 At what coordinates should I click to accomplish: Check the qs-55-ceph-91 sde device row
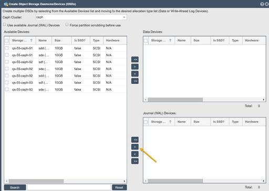(7, 55)
